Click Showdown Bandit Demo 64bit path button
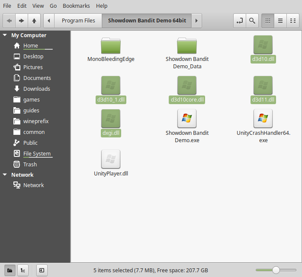Screen dimensions: 302x277 (147, 21)
